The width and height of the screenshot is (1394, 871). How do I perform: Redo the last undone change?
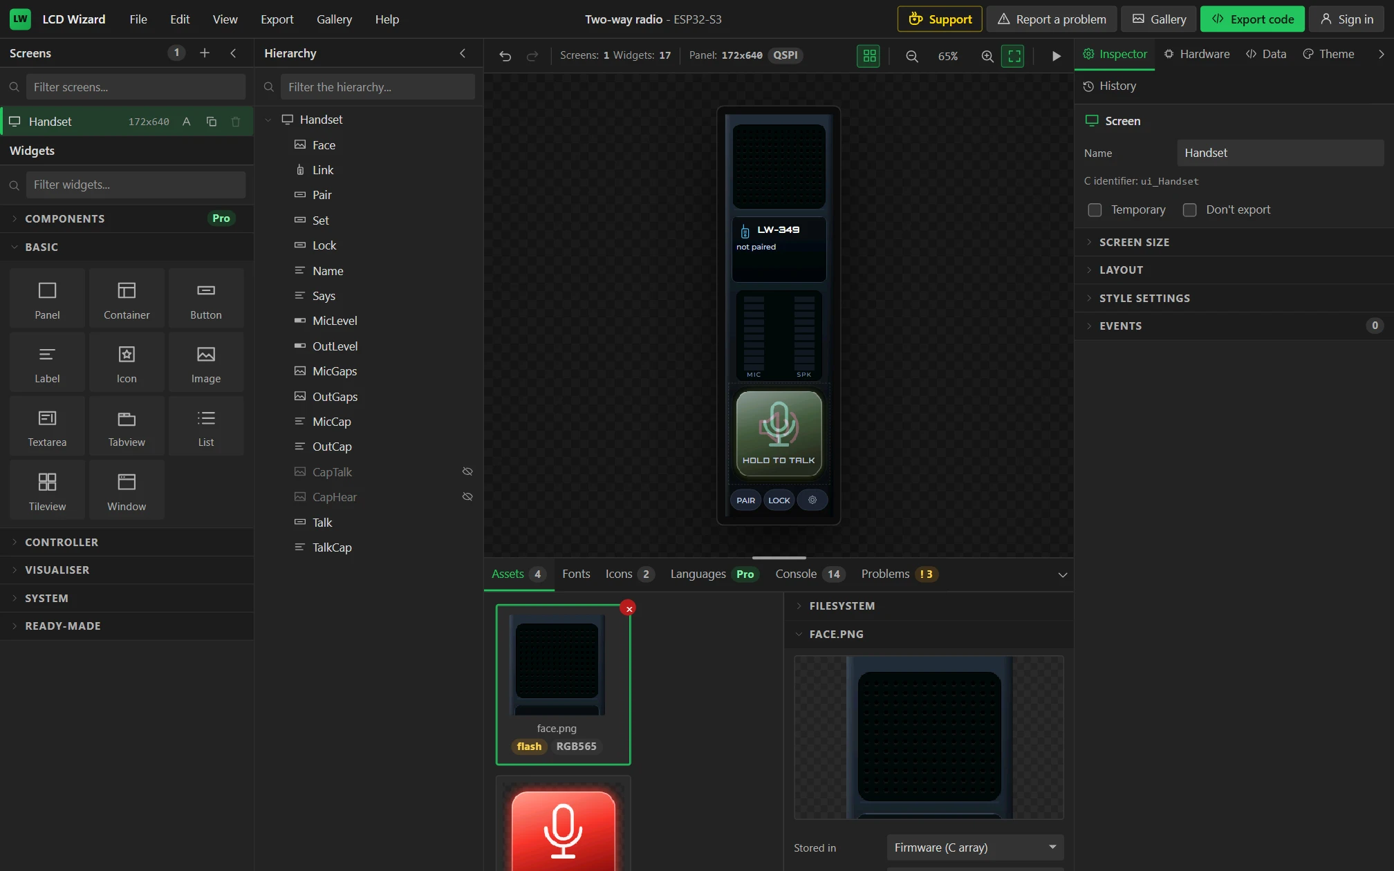coord(532,56)
